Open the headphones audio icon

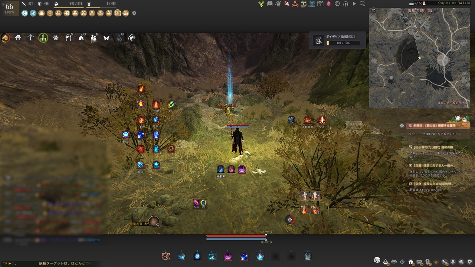tap(345, 4)
